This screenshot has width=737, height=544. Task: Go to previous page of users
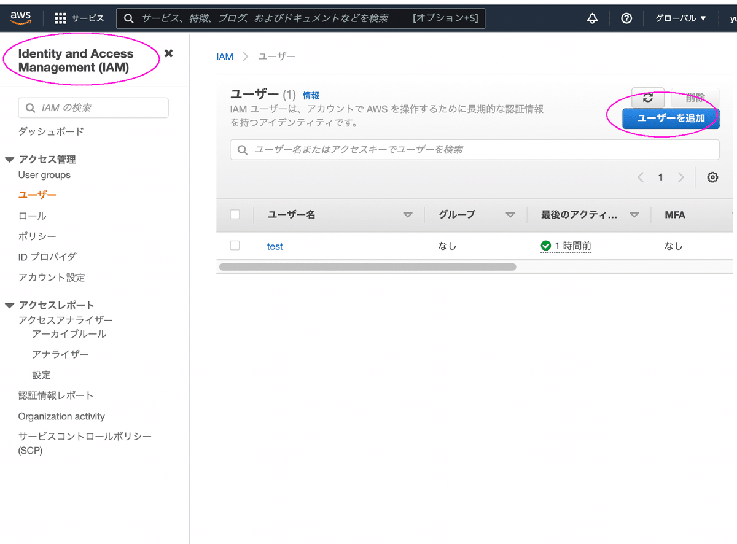pyautogui.click(x=641, y=177)
